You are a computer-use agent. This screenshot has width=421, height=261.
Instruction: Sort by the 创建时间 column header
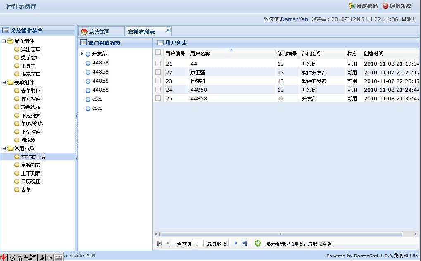click(x=373, y=54)
